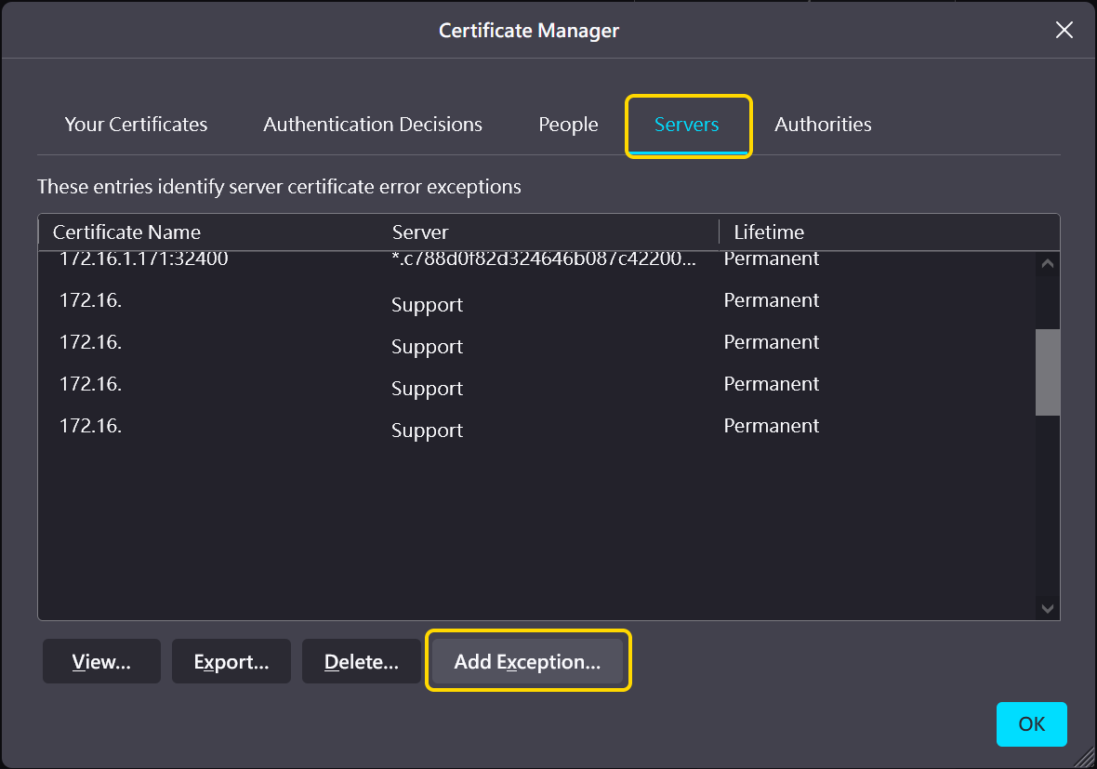The height and width of the screenshot is (769, 1097).
Task: Show the Authorities tab
Action: point(823,125)
